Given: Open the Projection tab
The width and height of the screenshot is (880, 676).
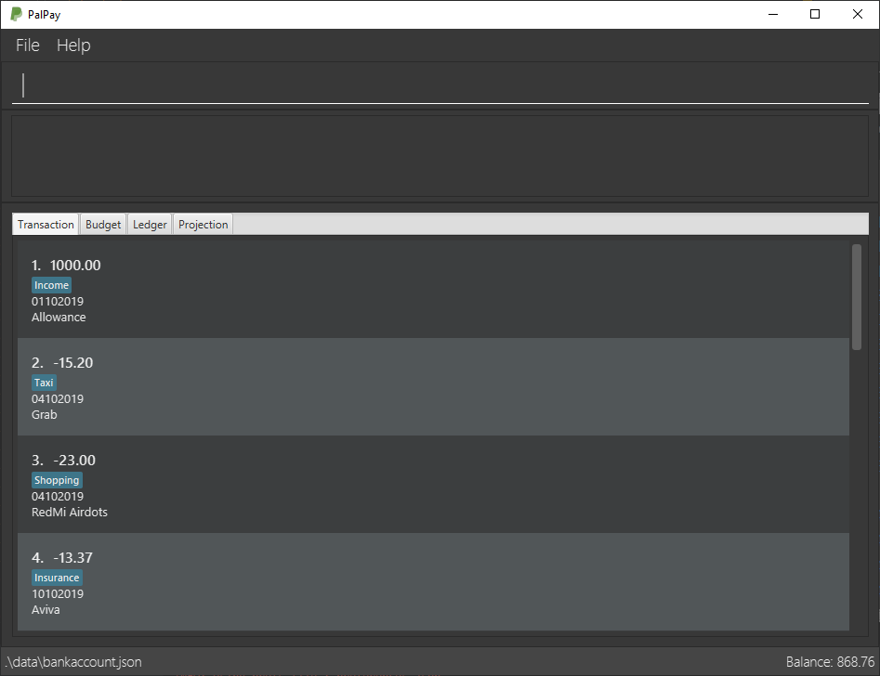Looking at the screenshot, I should click(x=204, y=225).
